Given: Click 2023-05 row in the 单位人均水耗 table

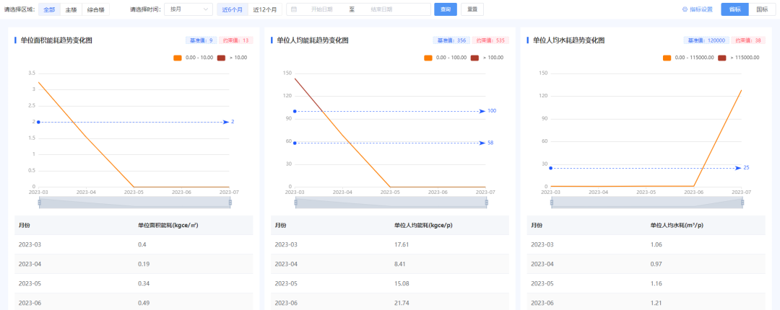Looking at the screenshot, I should [x=646, y=283].
